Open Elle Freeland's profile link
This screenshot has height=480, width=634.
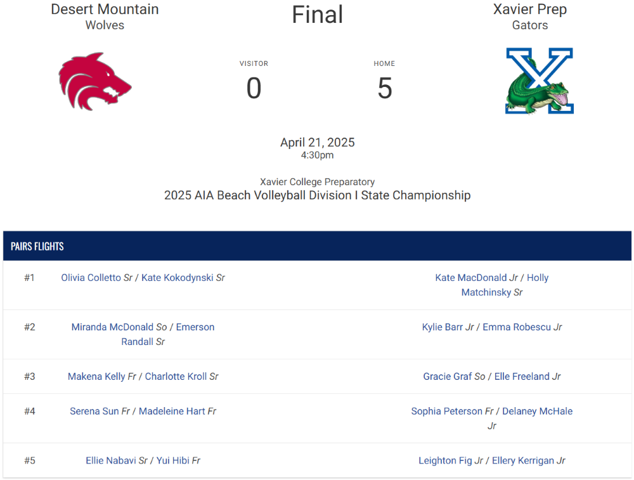522,377
